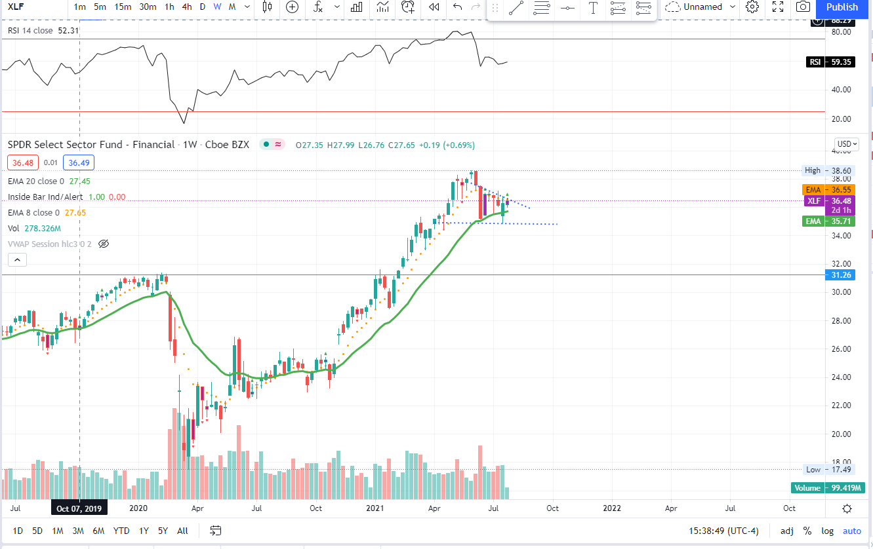This screenshot has height=549, width=873.
Task: Start bar replay with the rewind icon
Action: tap(434, 7)
